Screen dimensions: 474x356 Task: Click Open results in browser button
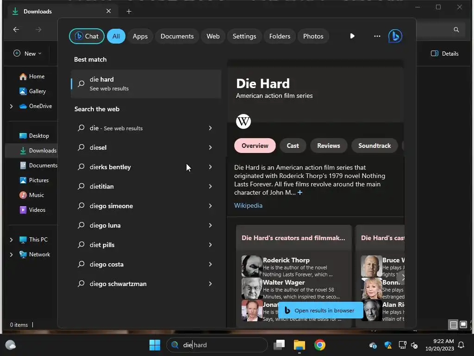coord(320,310)
